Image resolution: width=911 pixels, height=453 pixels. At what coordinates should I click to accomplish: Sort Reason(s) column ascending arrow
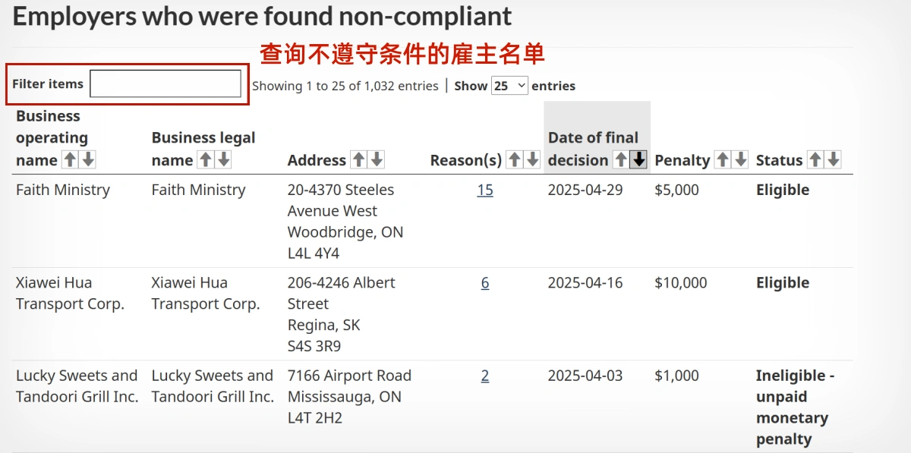(514, 159)
